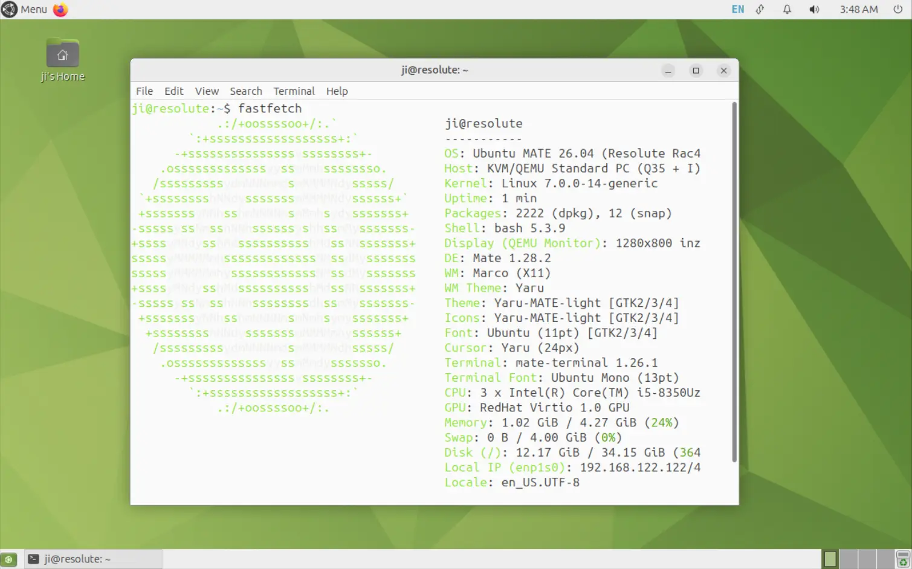This screenshot has height=569, width=912.
Task: Open the Edit menu
Action: pyautogui.click(x=173, y=91)
